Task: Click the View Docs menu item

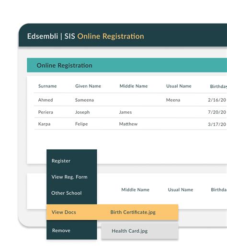Action: click(x=64, y=212)
